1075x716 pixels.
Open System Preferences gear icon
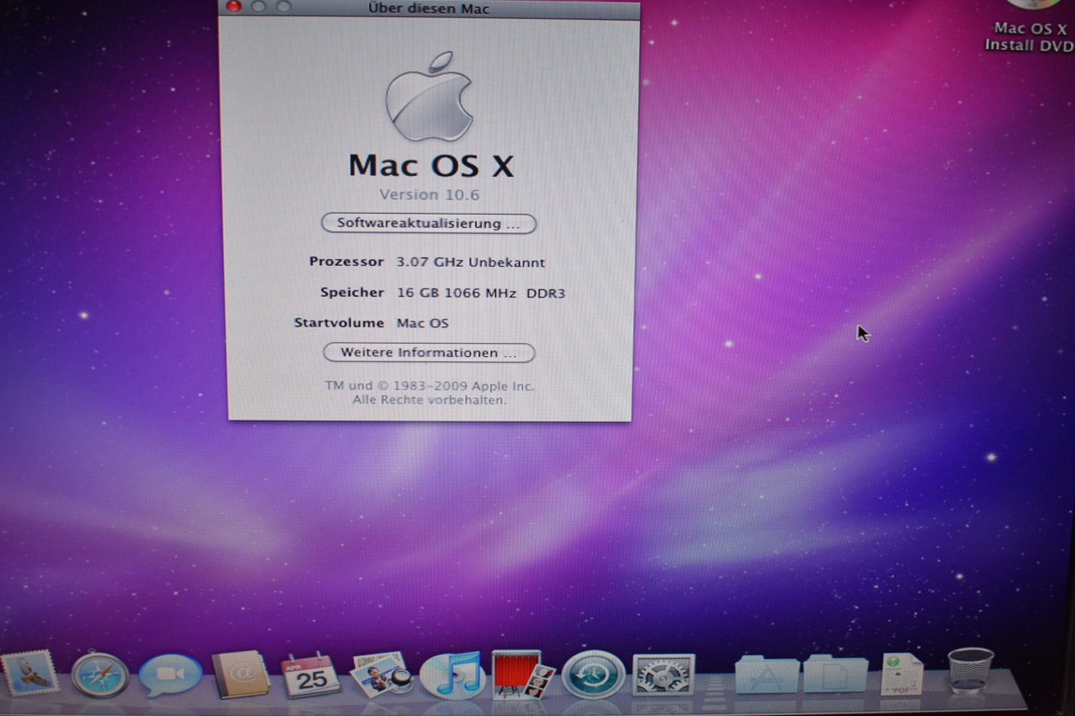664,675
